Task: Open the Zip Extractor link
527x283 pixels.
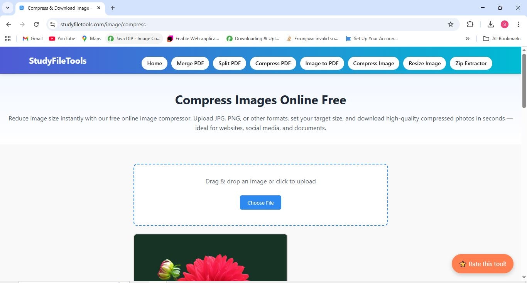Action: point(471,63)
